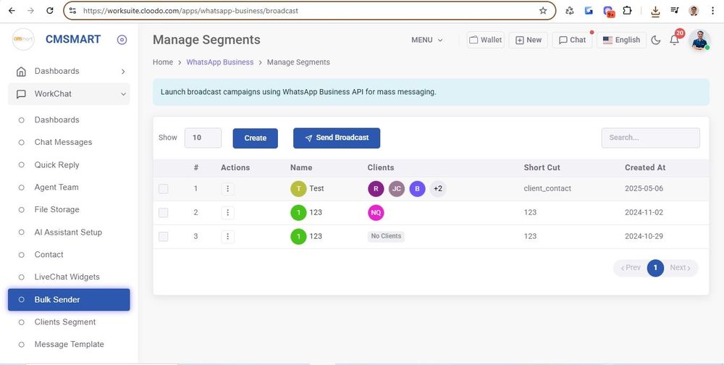
Task: Tick the checkbox in row 2
Action: click(x=164, y=213)
